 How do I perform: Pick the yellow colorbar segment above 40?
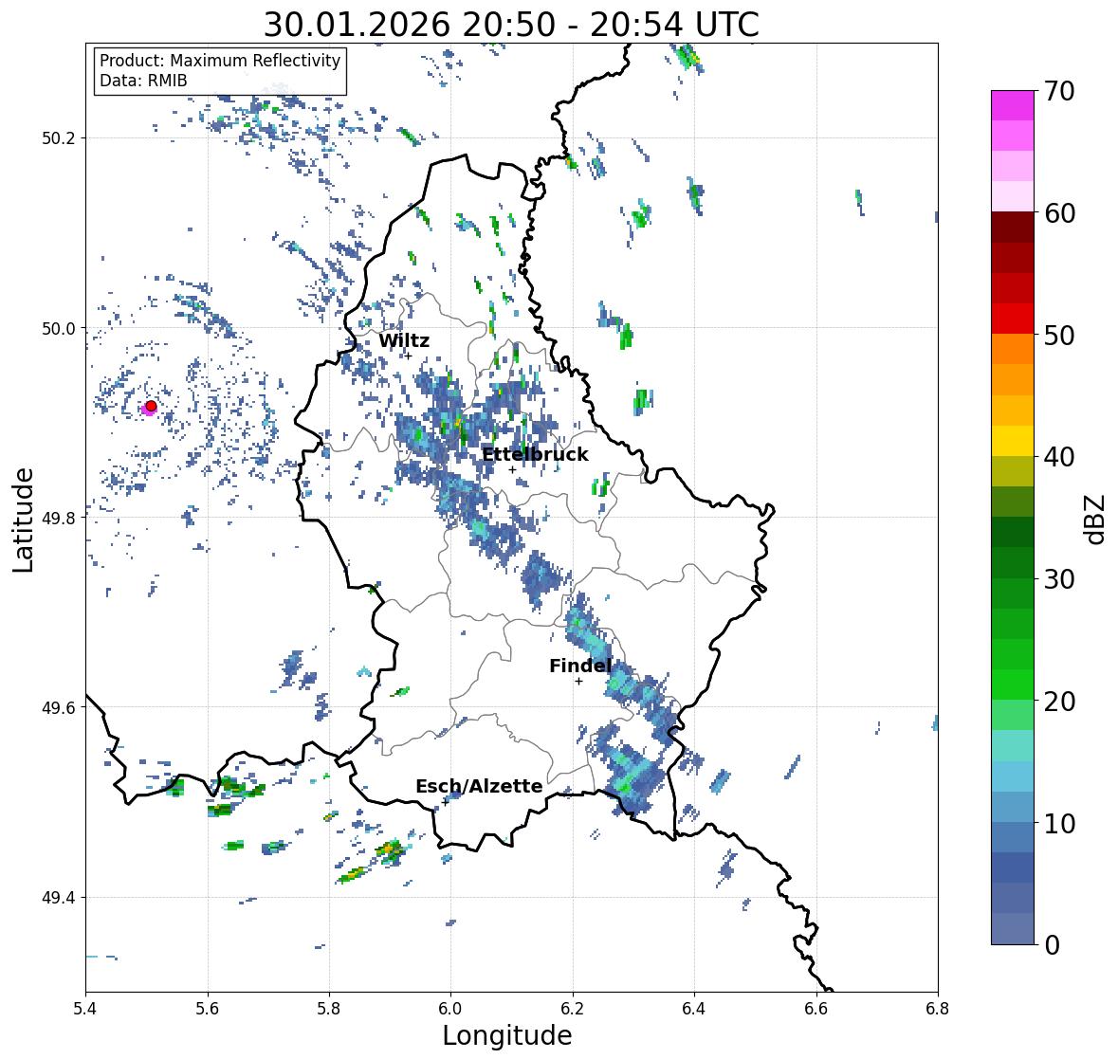[1013, 441]
